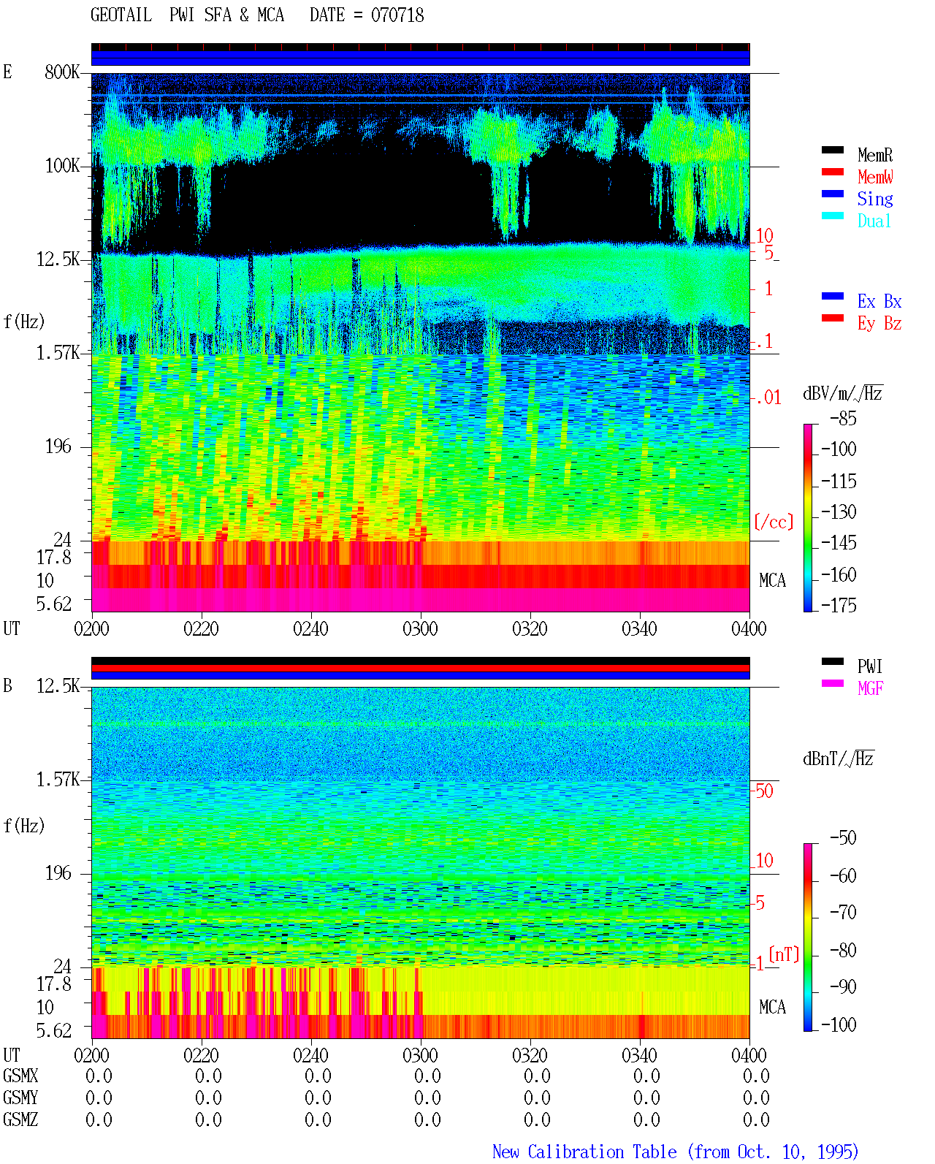Click the 1.57K label on B panel
The height and width of the screenshot is (1164, 935).
[58, 780]
